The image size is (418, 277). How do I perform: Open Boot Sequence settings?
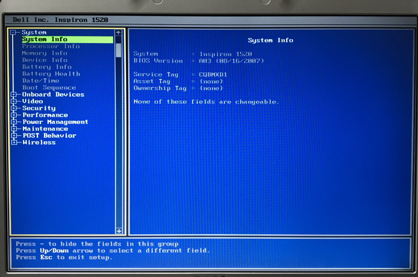(x=49, y=87)
